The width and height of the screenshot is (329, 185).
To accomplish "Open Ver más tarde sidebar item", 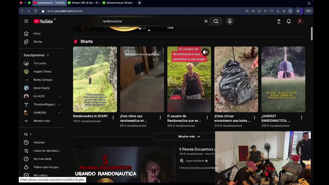I will 42,159.
